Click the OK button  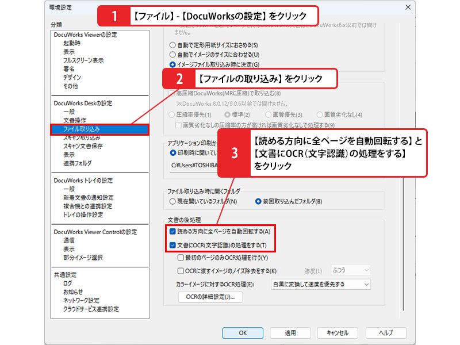(x=243, y=333)
